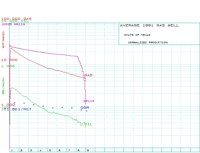The height and width of the screenshot is (153, 200).
Task: Select the purple Wells curve label
Action: [89, 101]
